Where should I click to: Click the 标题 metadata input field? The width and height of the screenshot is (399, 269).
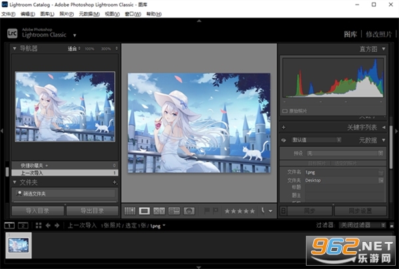tap(344, 188)
